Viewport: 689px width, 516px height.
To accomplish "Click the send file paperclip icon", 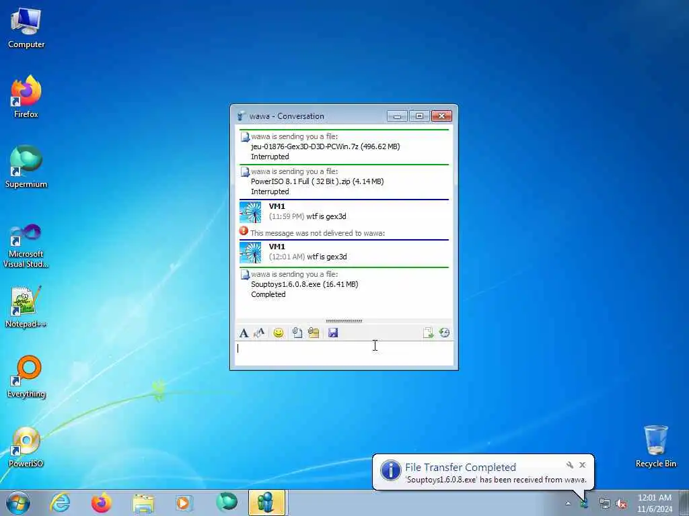I will point(297,333).
